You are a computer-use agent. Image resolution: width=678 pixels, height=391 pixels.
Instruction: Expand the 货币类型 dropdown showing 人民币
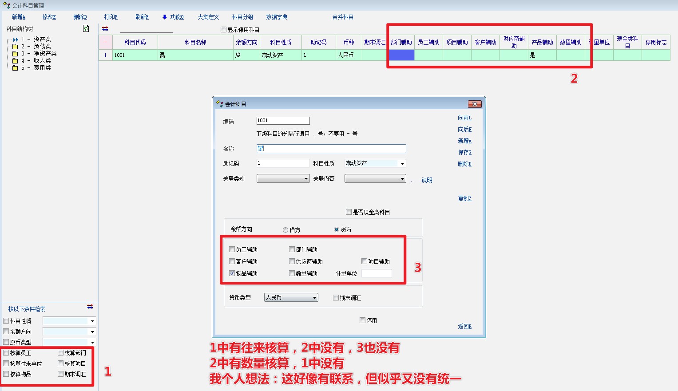314,298
